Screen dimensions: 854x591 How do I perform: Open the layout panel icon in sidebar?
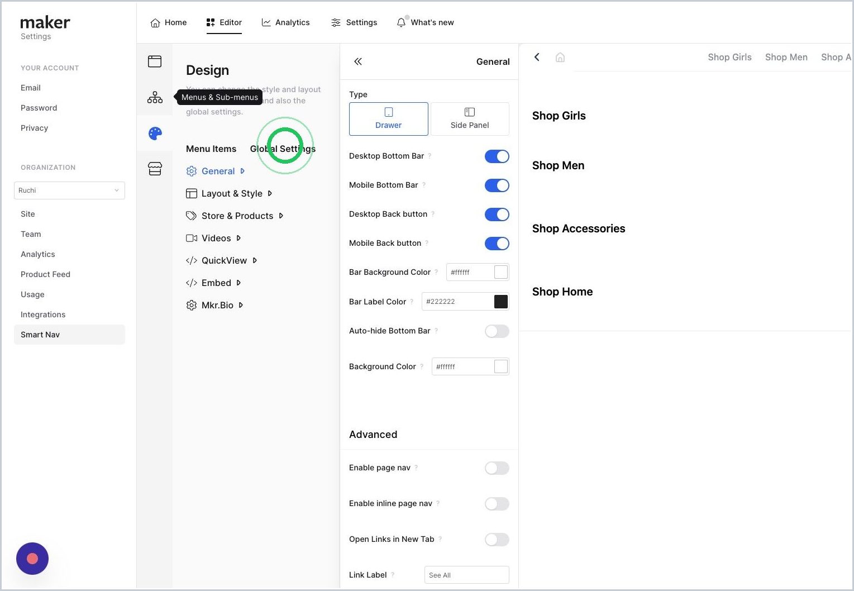(155, 61)
